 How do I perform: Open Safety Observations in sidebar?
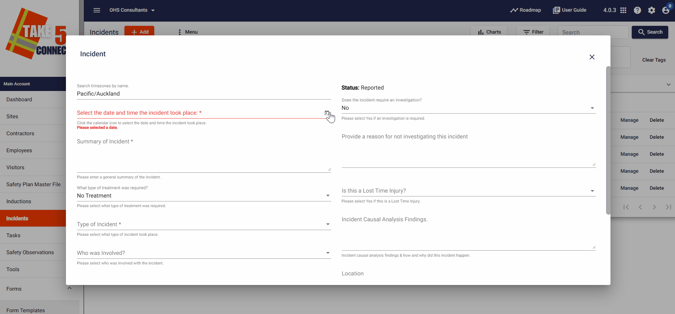pos(33,252)
